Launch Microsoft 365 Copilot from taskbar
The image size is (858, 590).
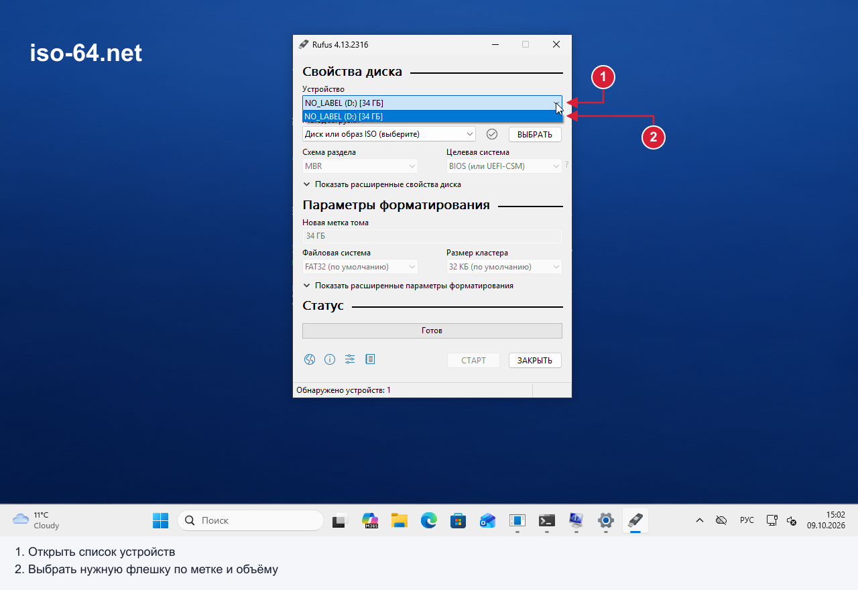pyautogui.click(x=370, y=520)
